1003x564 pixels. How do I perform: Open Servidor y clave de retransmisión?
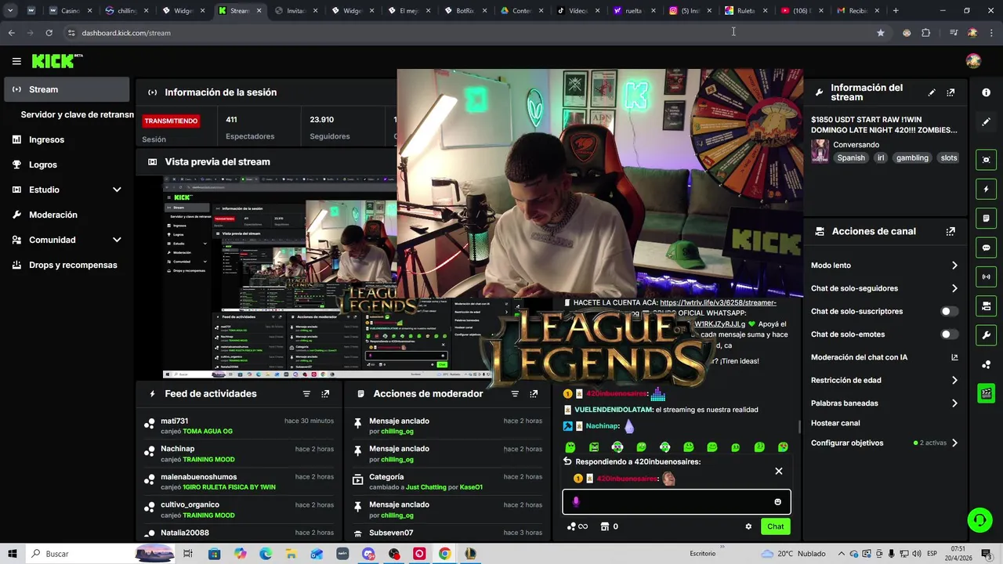pyautogui.click(x=77, y=114)
